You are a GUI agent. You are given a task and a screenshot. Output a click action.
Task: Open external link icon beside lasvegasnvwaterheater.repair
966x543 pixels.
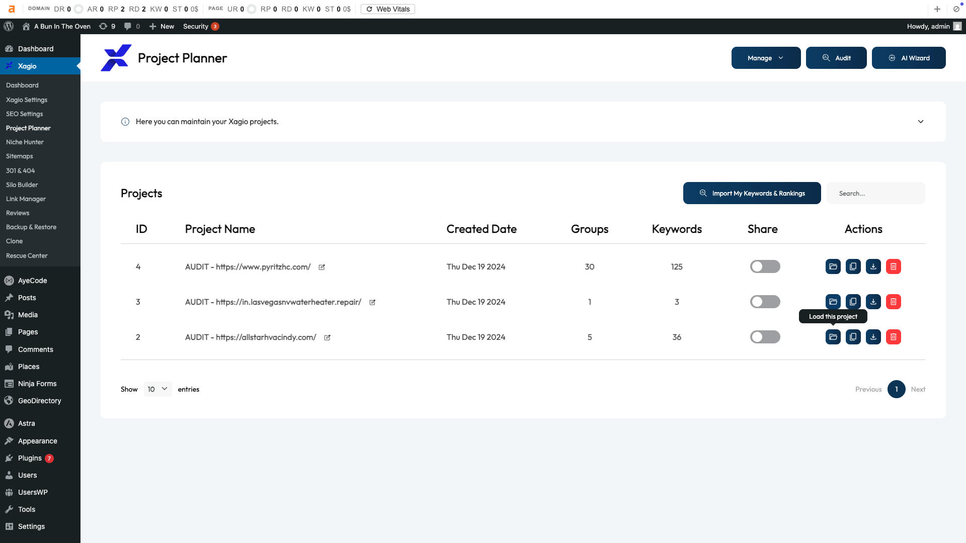(x=372, y=302)
